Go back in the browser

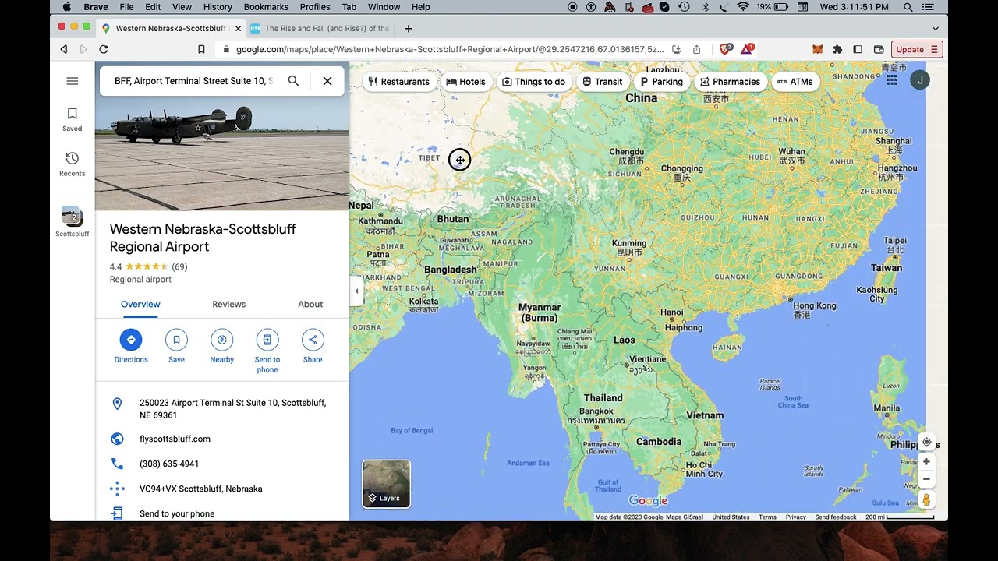pos(63,49)
